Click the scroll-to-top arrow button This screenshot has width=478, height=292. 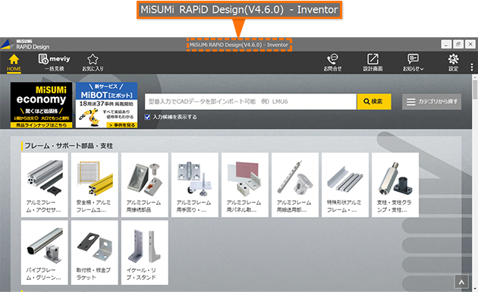click(461, 282)
